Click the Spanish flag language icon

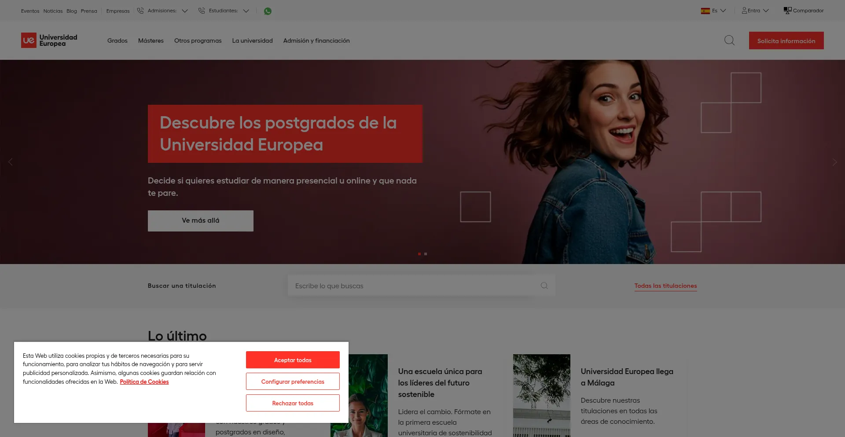click(x=705, y=11)
